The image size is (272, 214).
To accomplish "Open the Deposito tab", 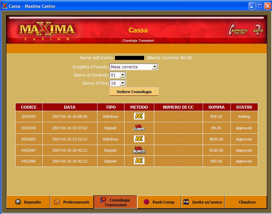I will [x=28, y=202].
